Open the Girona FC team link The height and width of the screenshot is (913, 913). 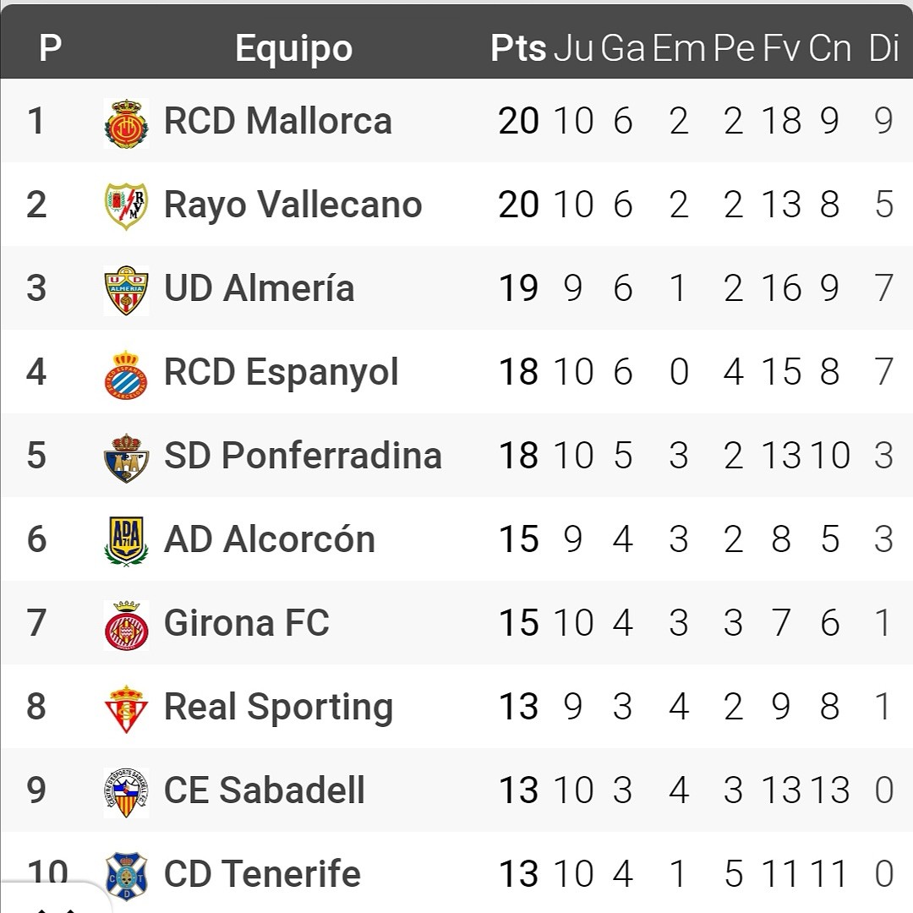[246, 622]
